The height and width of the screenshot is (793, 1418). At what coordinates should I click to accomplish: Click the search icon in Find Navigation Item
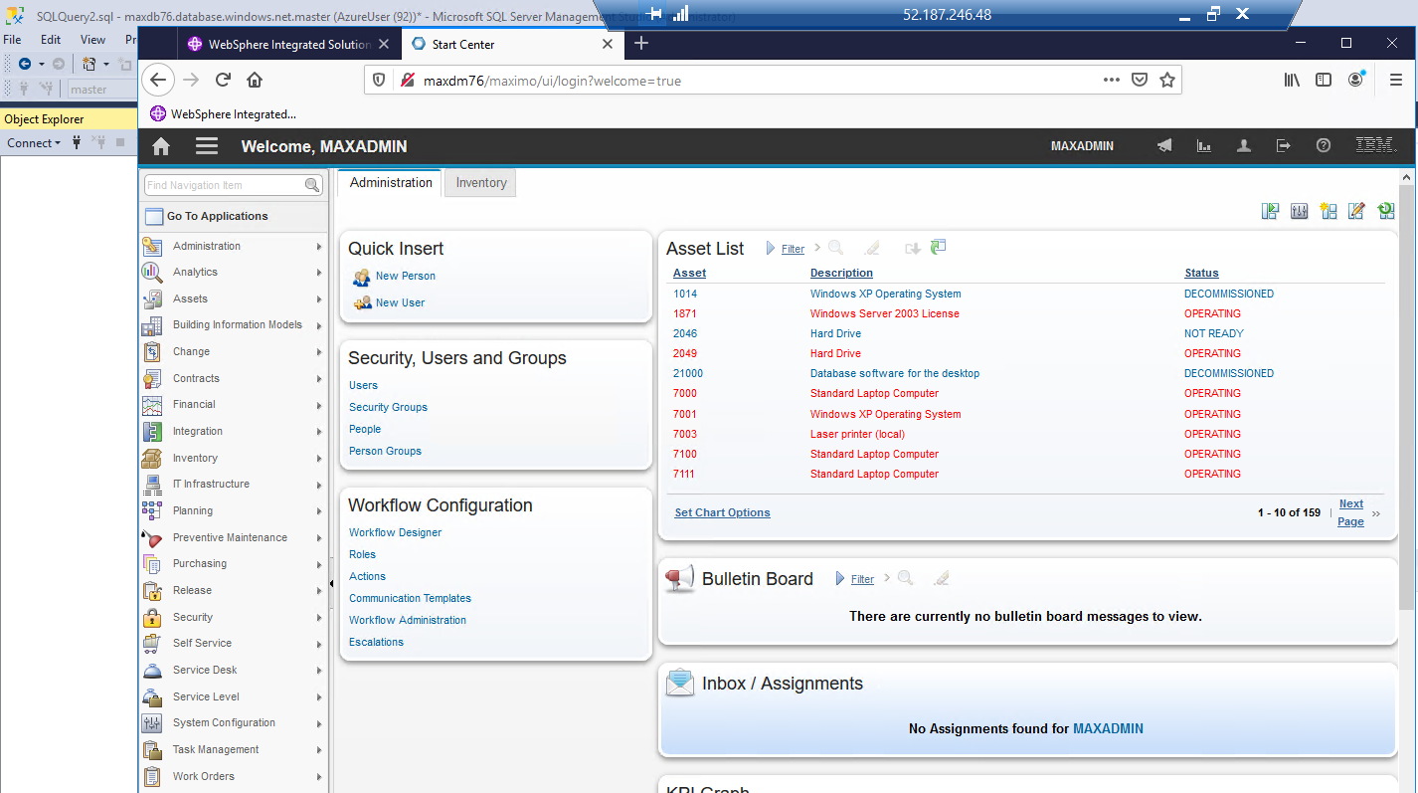[312, 185]
